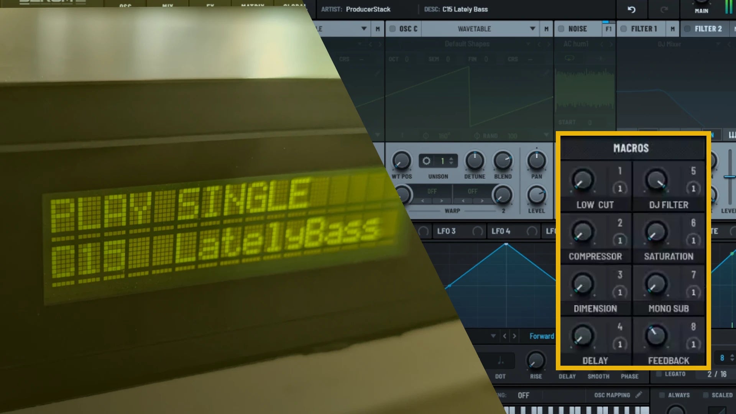
Task: Click the LFO 4 modulation drag icon
Action: (532, 231)
